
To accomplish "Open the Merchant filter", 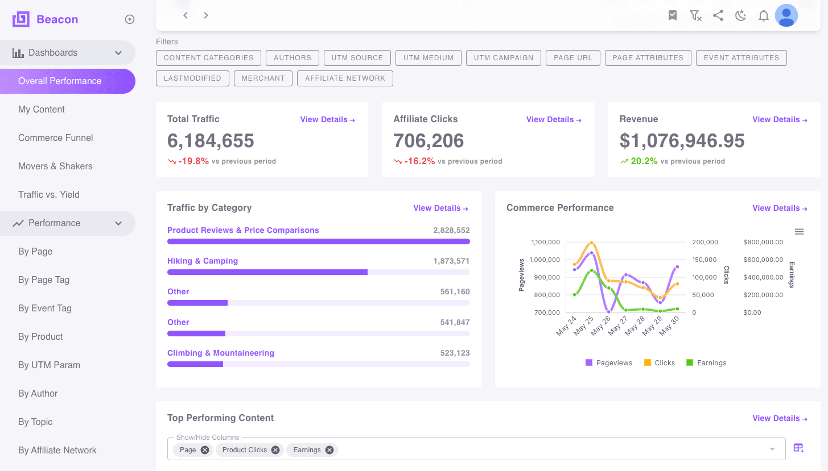I will point(263,78).
